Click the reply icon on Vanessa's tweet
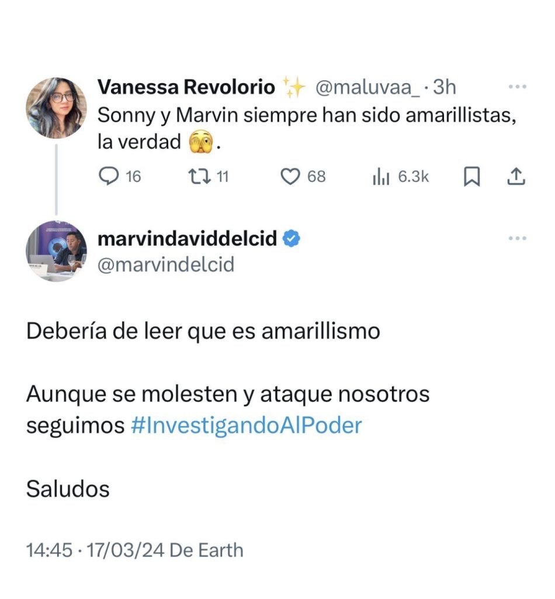This screenshot has height=599, width=555. 109,176
